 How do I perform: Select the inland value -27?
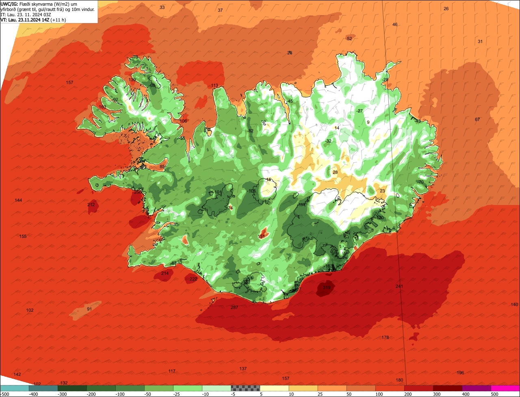(x=360, y=111)
